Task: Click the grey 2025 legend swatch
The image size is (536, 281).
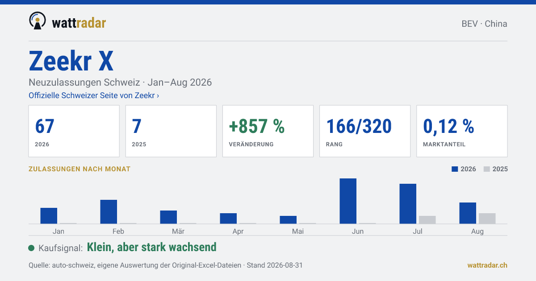Action: coord(487,169)
